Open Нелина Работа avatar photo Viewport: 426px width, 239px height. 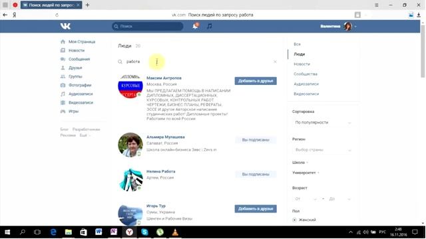click(130, 179)
